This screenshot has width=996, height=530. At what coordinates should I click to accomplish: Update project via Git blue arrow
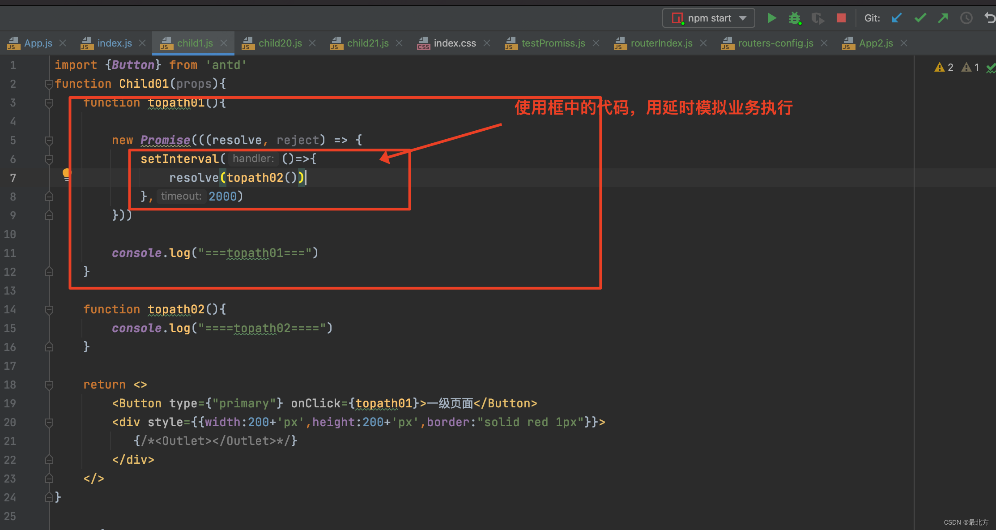897,18
